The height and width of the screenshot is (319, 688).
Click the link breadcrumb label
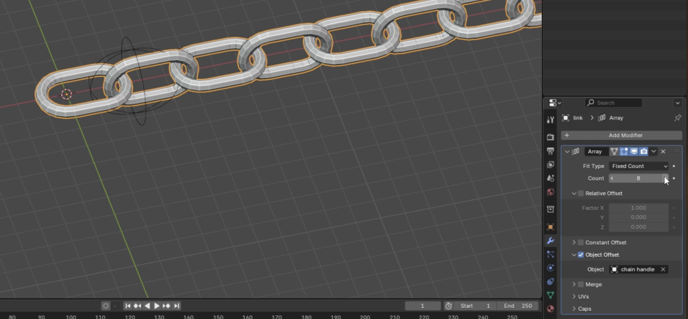[x=578, y=118]
